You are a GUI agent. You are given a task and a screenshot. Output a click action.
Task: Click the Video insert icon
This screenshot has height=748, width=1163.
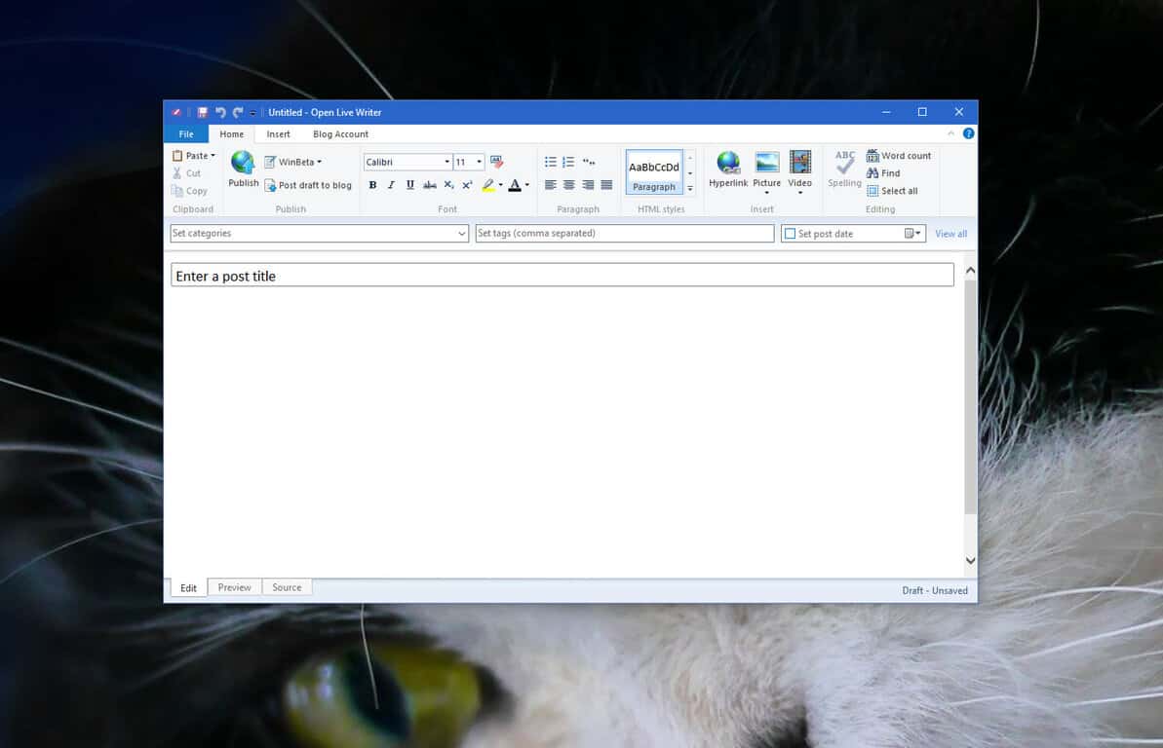click(x=800, y=163)
